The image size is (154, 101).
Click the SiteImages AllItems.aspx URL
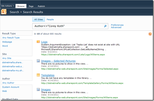(80, 98)
